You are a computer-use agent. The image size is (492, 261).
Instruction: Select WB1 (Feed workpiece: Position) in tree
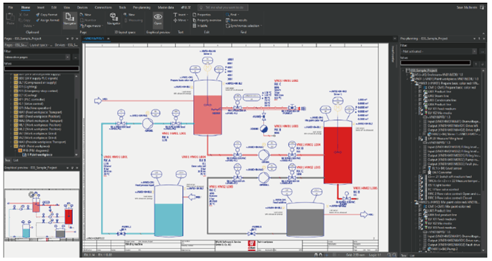tap(37, 116)
